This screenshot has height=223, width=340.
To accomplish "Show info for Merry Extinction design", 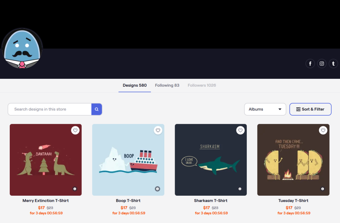I will point(75,189).
